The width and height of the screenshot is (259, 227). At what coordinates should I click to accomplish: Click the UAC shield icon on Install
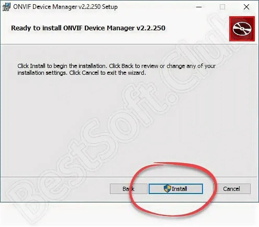point(167,189)
